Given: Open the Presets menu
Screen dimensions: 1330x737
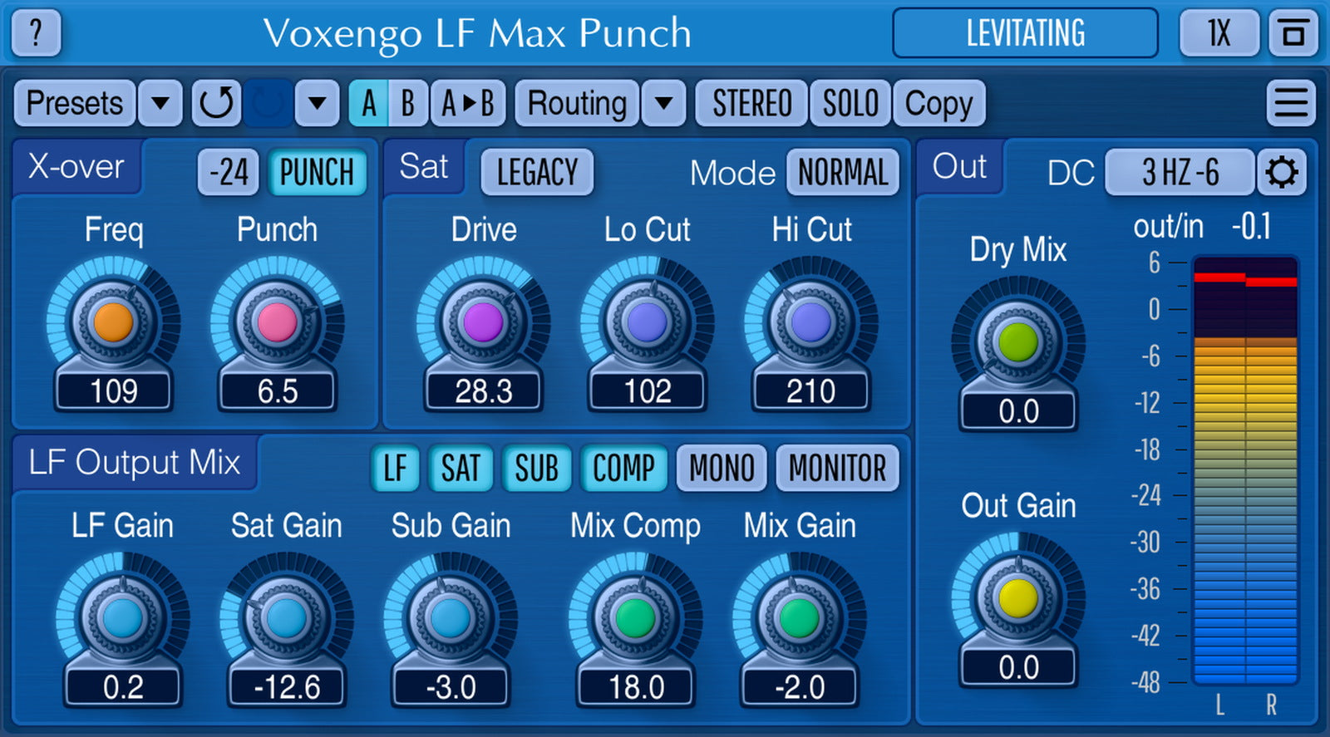Looking at the screenshot, I should 75,103.
